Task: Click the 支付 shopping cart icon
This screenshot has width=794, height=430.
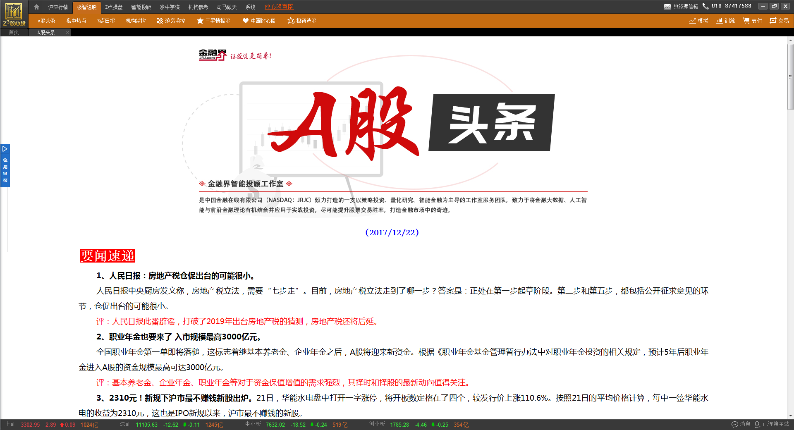Action: tap(746, 21)
